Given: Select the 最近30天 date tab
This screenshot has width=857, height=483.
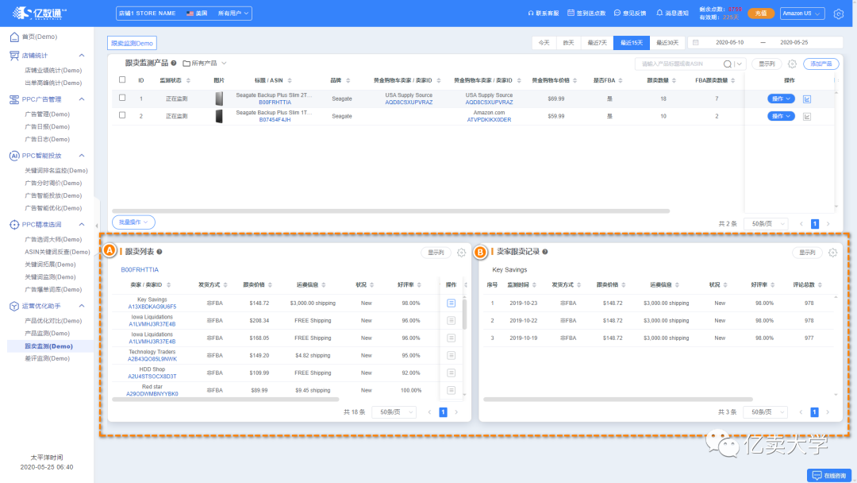Looking at the screenshot, I should coord(667,43).
